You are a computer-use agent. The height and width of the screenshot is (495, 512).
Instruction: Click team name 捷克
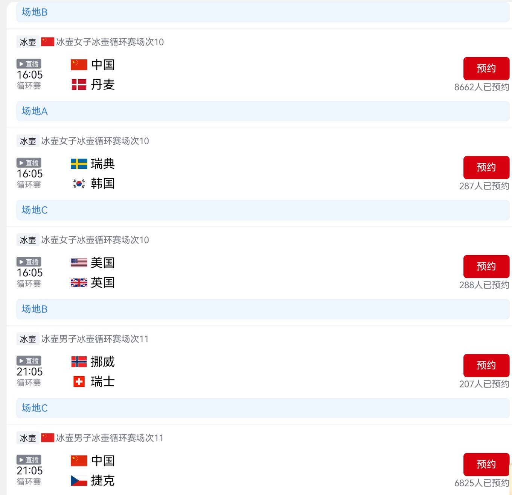point(103,480)
